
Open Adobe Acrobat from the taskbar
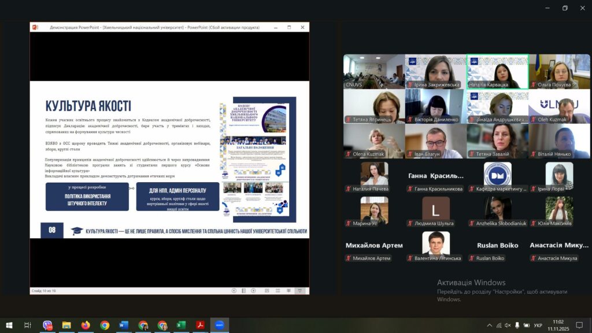(200, 325)
